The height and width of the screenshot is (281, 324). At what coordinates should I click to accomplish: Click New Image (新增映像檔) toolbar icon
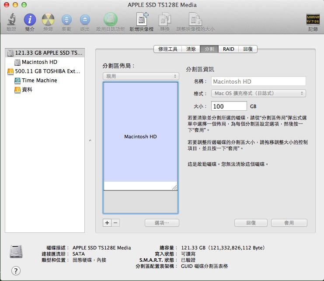pyautogui.click(x=142, y=19)
